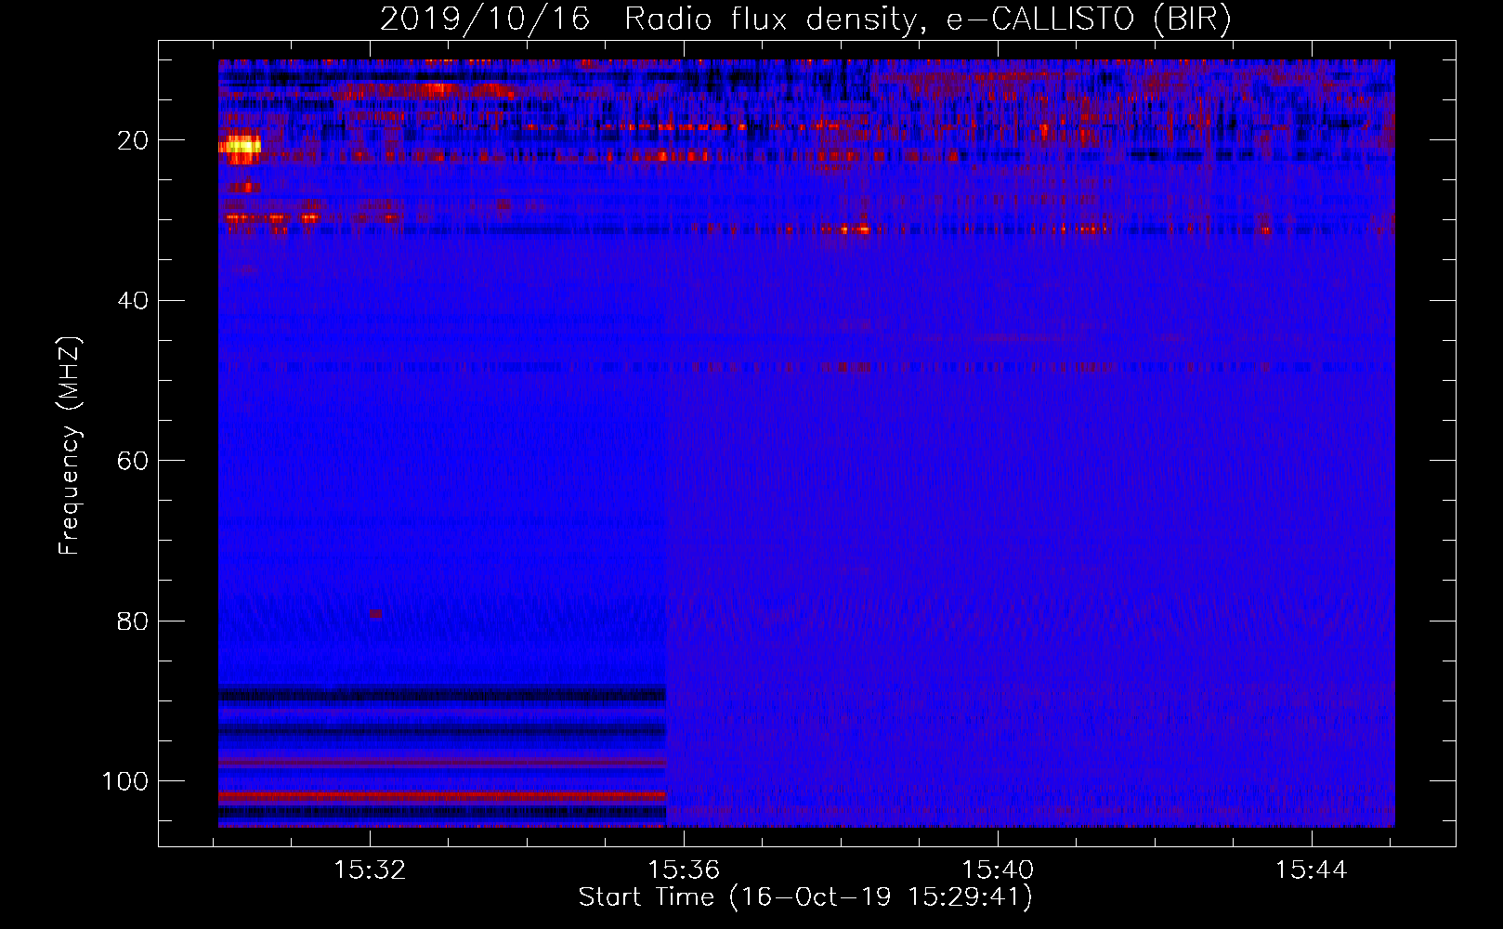Click the 100 MHz frequency tick label
Screen dimensions: 1503x929
coord(125,781)
